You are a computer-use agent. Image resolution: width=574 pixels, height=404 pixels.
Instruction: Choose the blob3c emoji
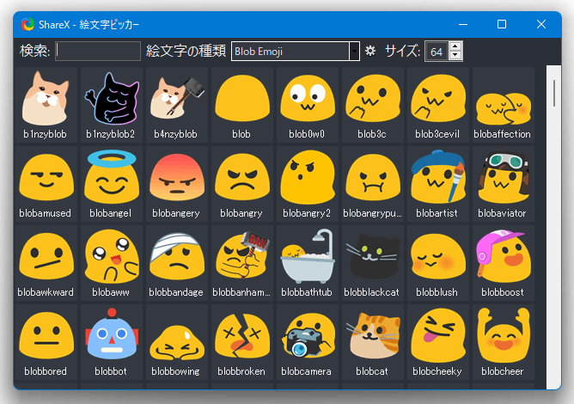373,104
